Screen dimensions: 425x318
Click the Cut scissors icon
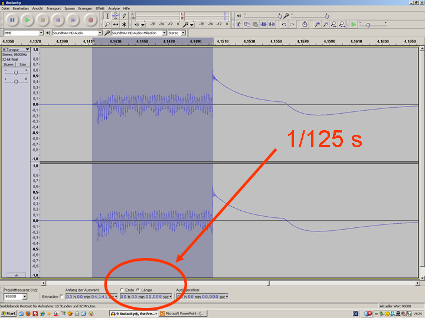tap(239, 24)
